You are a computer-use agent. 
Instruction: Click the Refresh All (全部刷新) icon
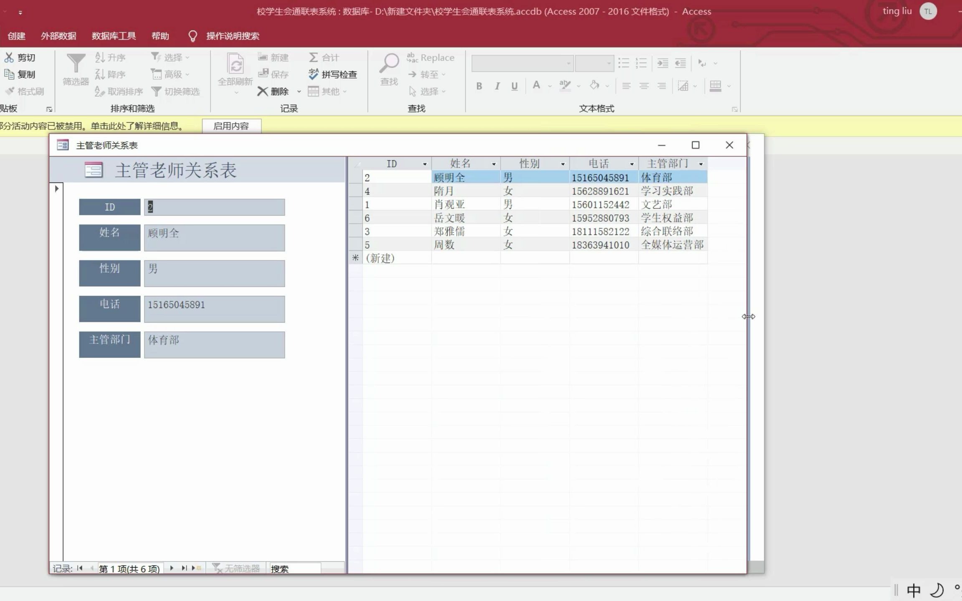click(235, 63)
